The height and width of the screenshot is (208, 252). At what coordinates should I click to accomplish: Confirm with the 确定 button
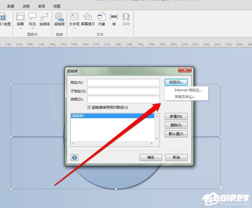pyautogui.click(x=151, y=157)
